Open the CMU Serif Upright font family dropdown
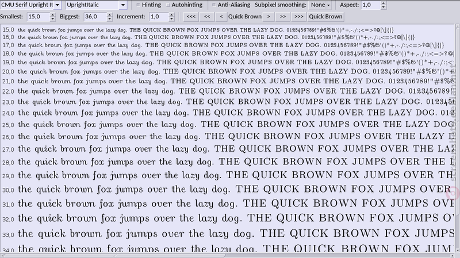 (x=31, y=5)
